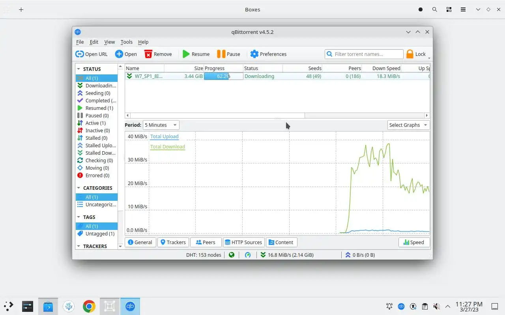
Task: Select the Errored (0) status filter
Action: [x=97, y=175]
